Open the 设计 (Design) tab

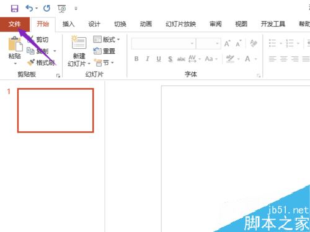[94, 24]
